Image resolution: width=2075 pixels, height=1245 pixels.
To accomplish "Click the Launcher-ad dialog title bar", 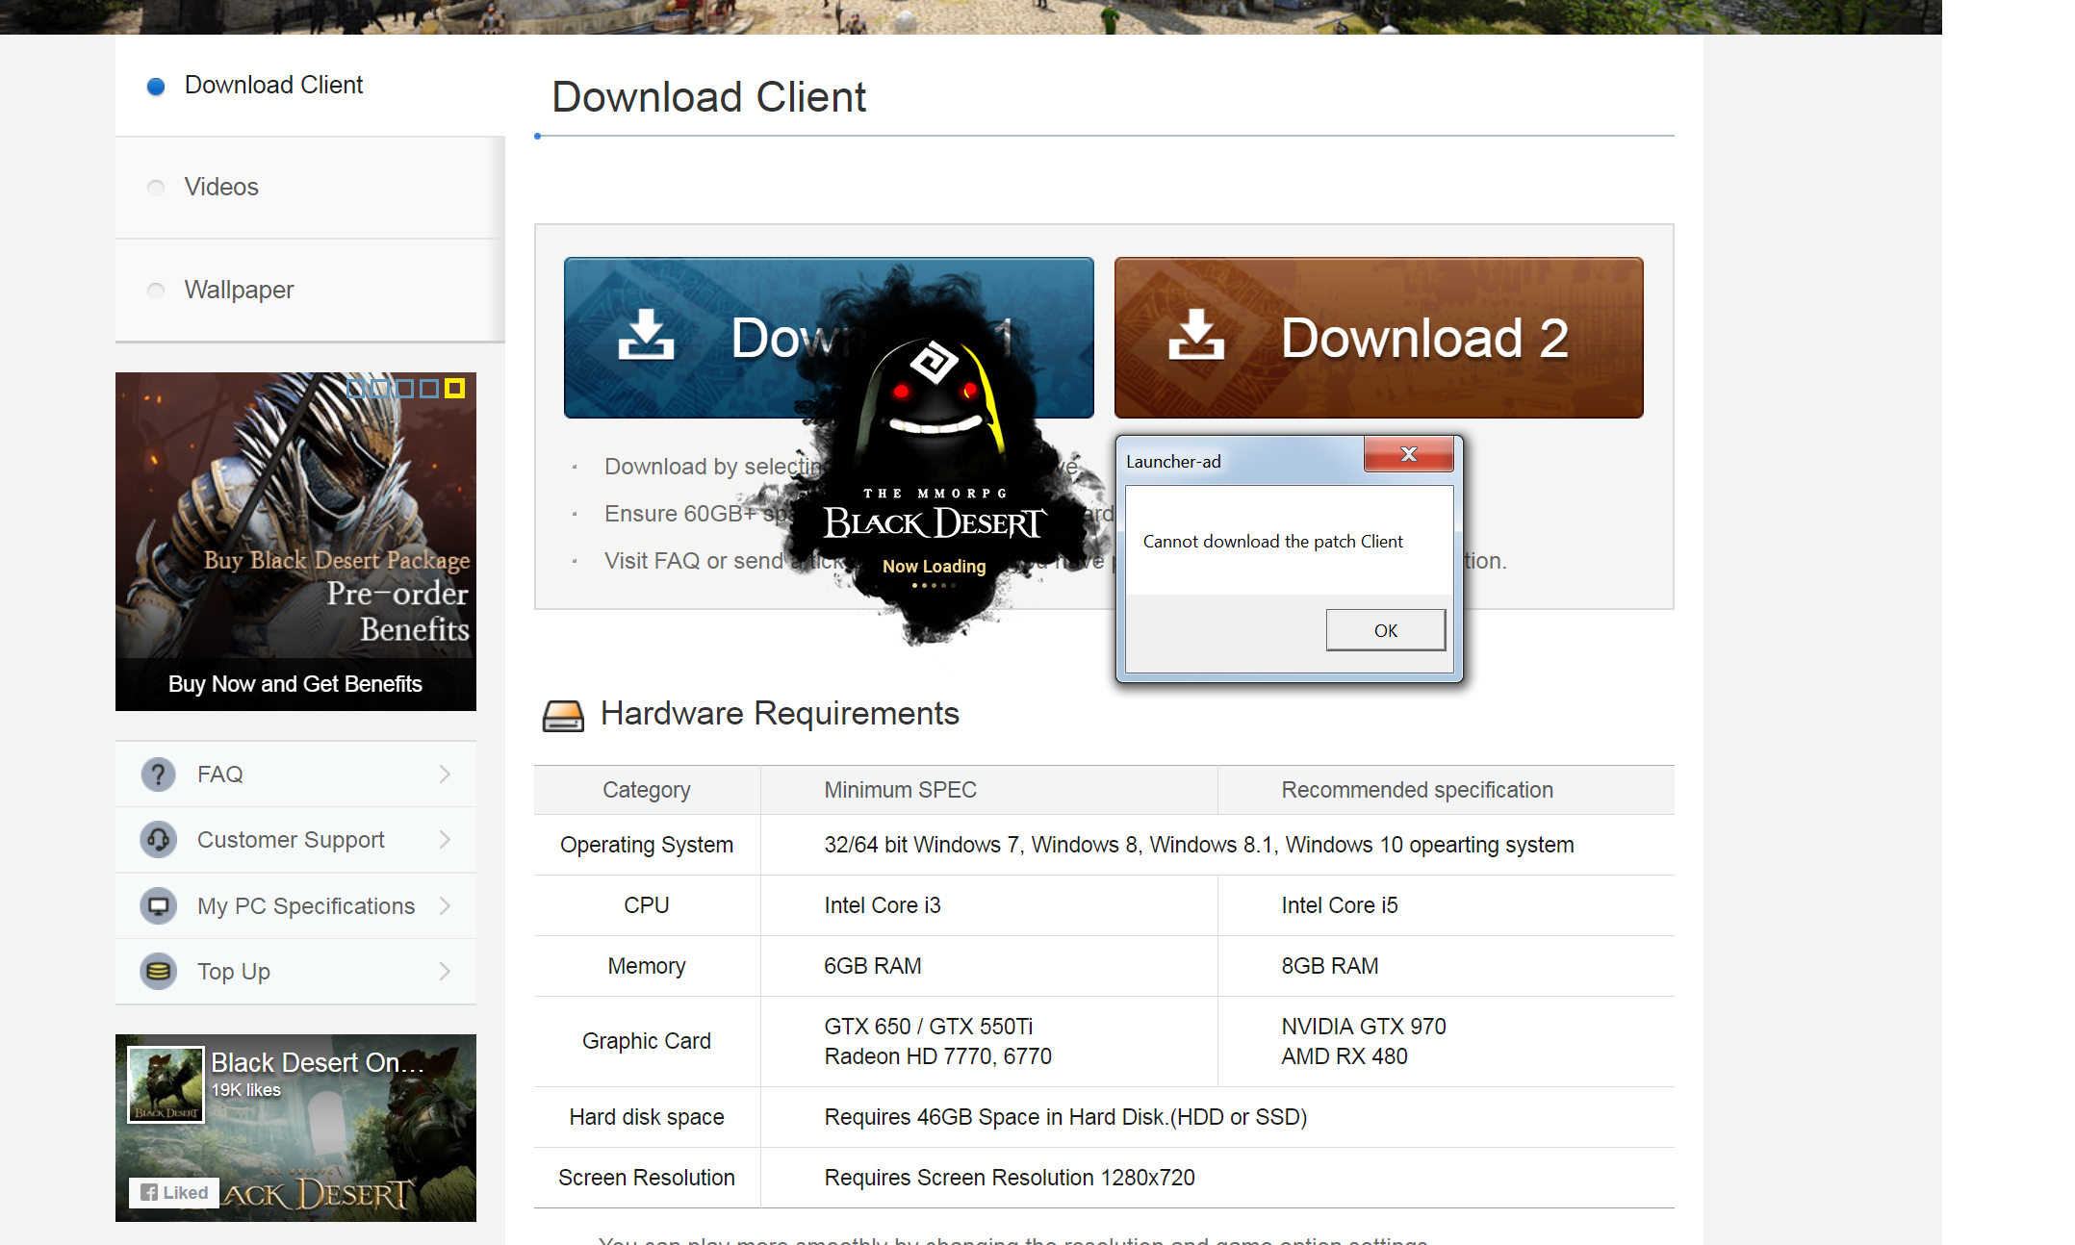I will (1242, 461).
